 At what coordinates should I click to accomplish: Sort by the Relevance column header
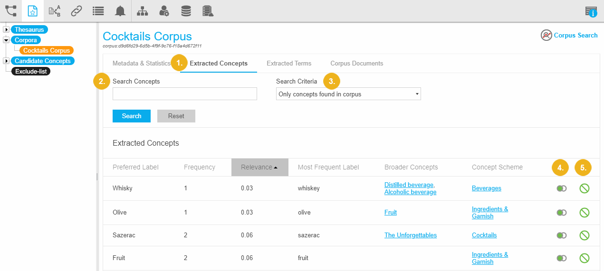pos(259,167)
